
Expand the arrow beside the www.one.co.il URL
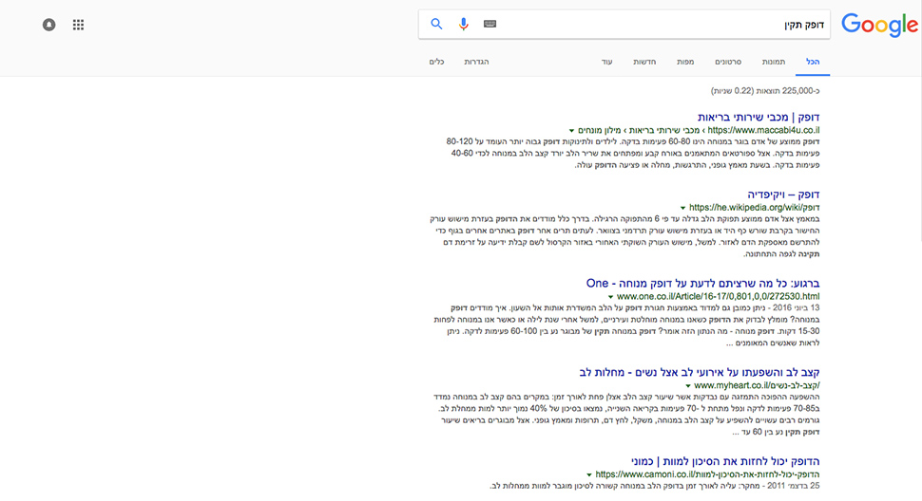[610, 297]
